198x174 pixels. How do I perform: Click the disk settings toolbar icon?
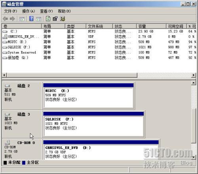click(x=63, y=19)
